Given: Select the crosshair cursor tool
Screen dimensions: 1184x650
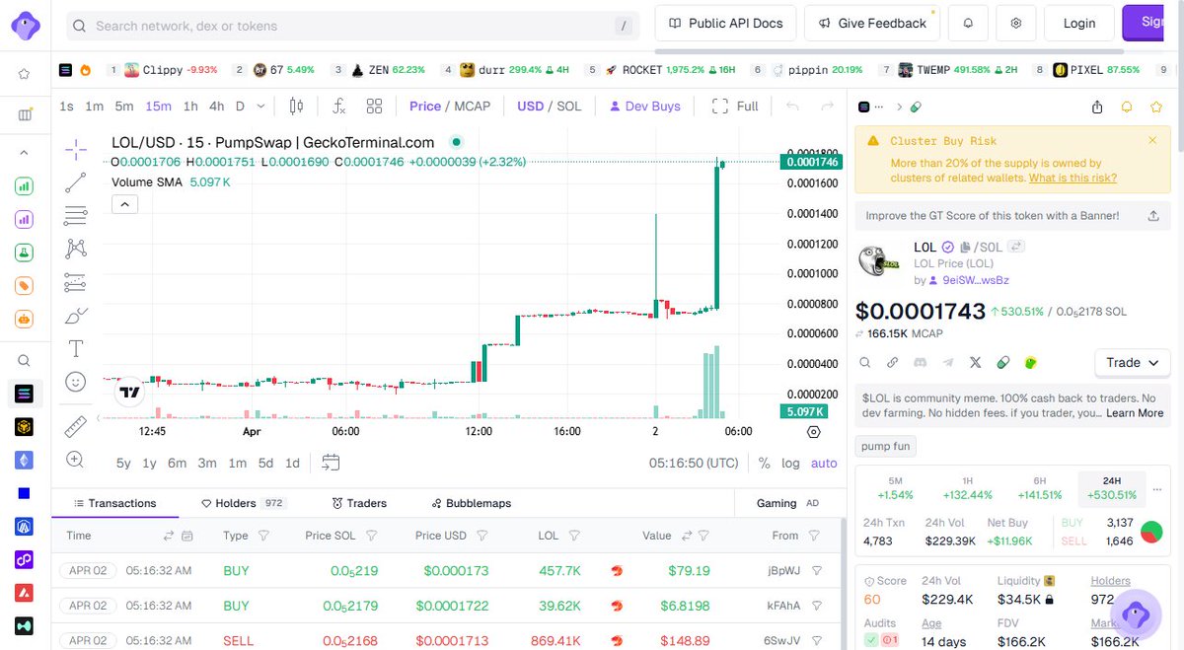Looking at the screenshot, I should pyautogui.click(x=76, y=149).
